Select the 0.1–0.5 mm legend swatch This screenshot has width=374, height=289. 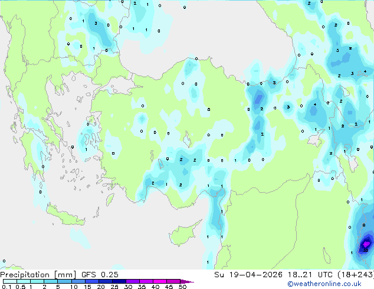(x=10, y=281)
